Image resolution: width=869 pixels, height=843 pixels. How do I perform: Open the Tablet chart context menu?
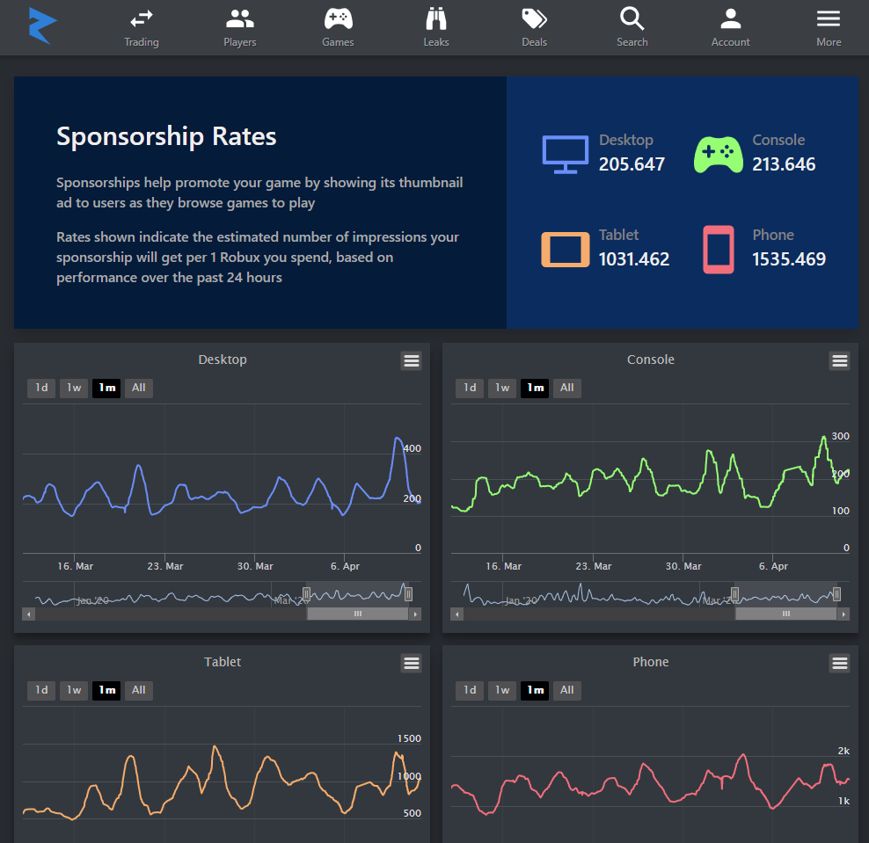pyautogui.click(x=412, y=663)
